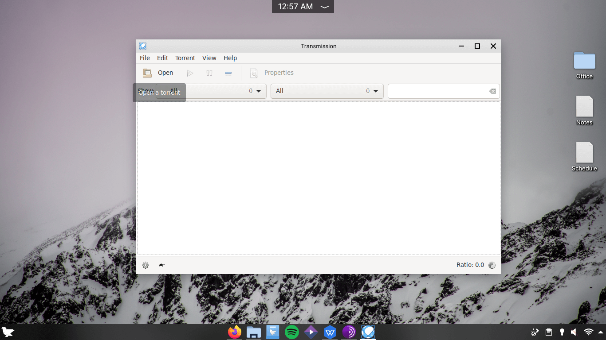The width and height of the screenshot is (606, 340).
Task: Expand the system tray up arrow
Action: (x=601, y=332)
